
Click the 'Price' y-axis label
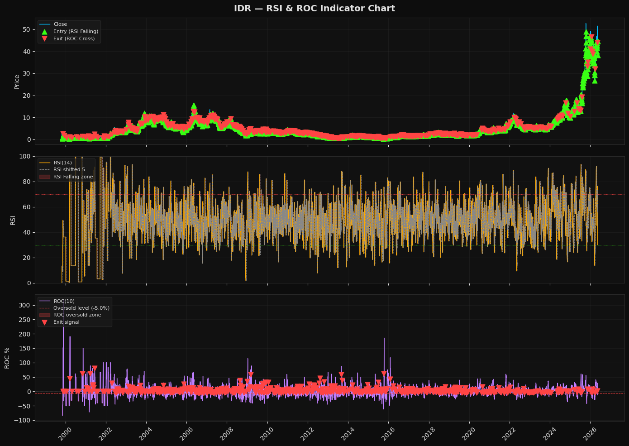point(17,82)
